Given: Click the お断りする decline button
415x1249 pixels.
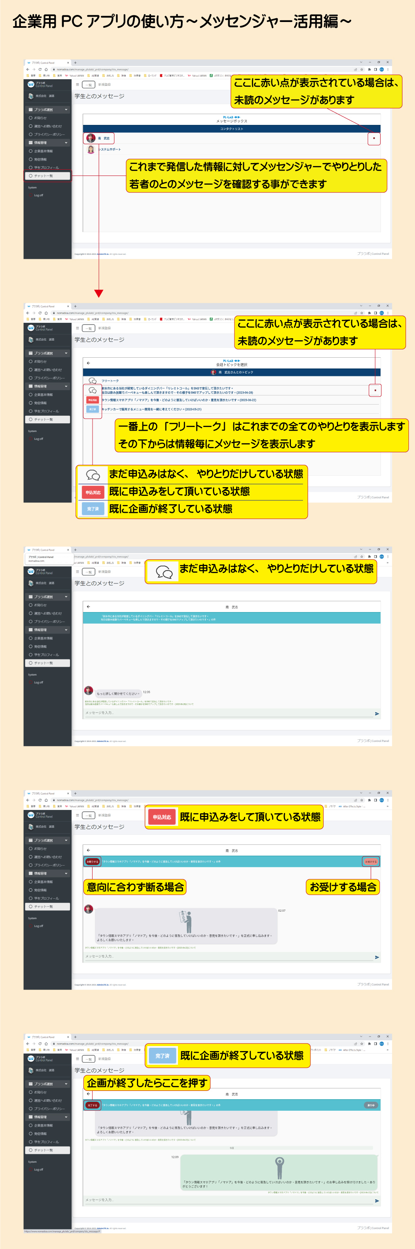Looking at the screenshot, I should click(92, 861).
